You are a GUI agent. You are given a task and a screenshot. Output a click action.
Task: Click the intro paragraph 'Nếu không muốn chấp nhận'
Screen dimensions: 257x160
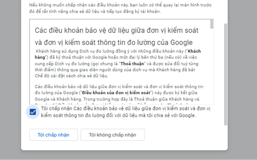click(120, 8)
